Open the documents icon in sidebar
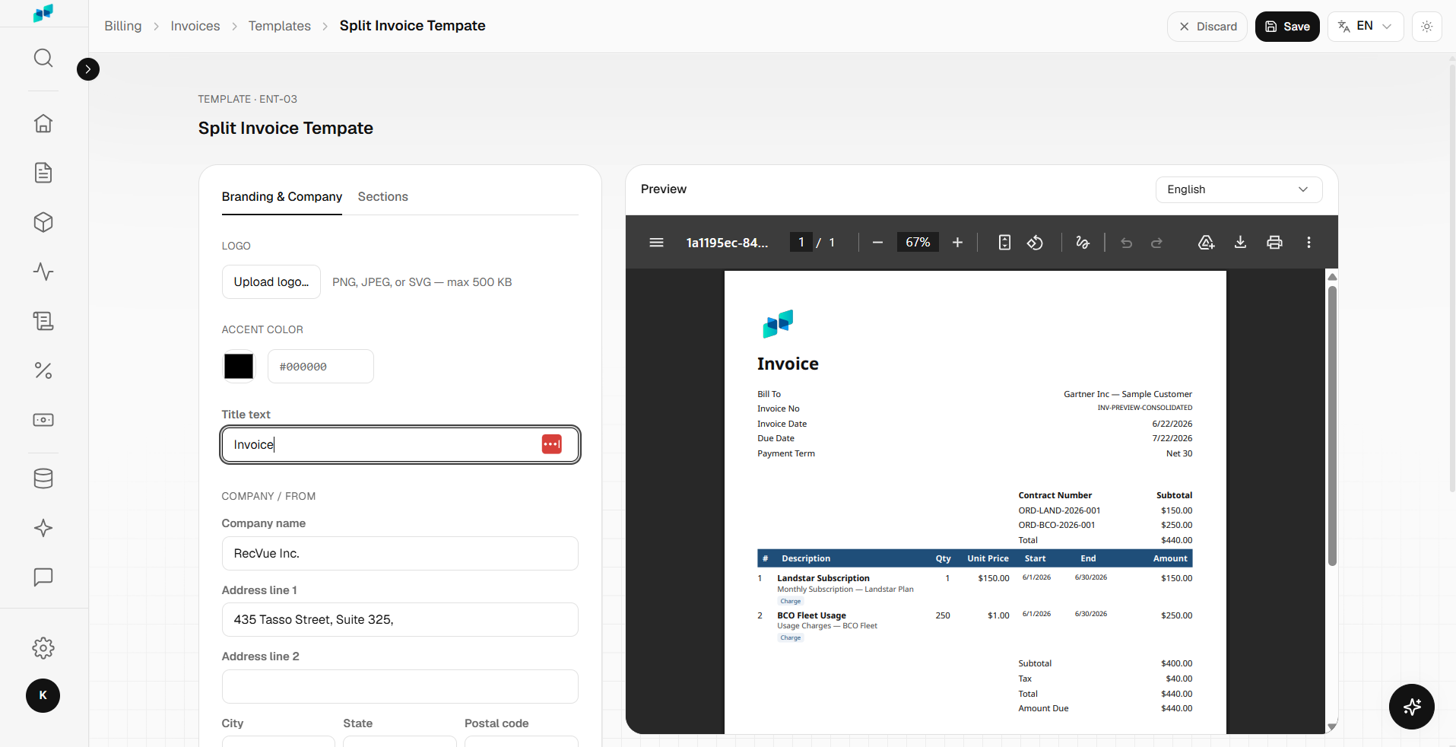 point(43,173)
